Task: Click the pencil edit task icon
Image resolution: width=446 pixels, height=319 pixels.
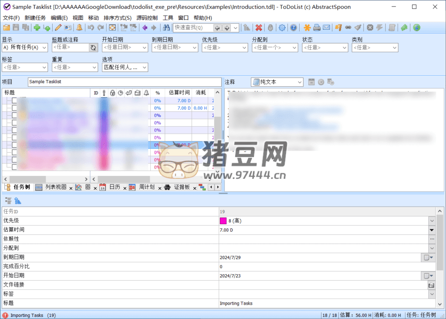Action: pyautogui.click(x=58, y=27)
